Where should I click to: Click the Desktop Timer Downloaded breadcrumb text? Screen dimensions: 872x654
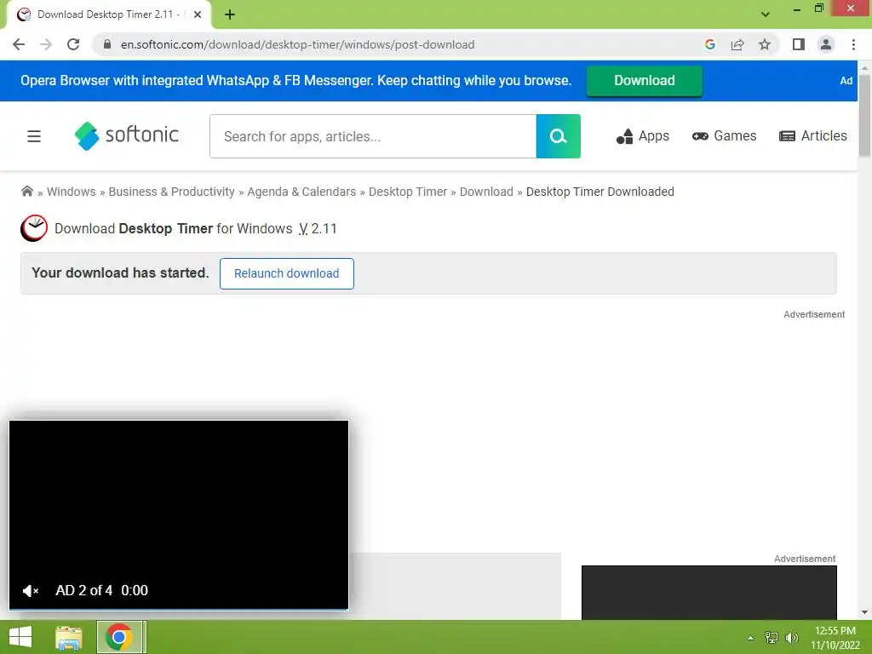point(600,192)
